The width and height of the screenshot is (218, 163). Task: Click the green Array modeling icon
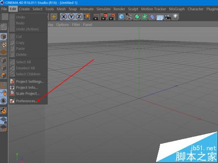(x=145, y=17)
